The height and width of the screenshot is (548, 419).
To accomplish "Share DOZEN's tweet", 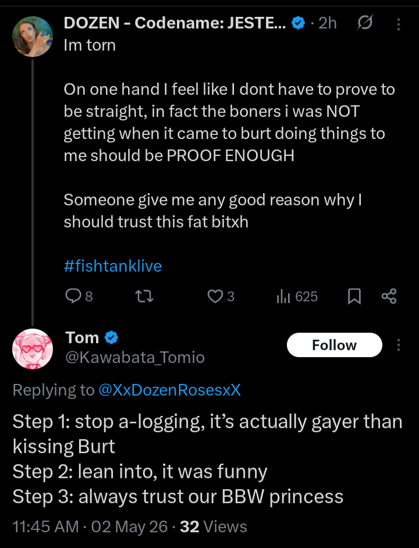I will pyautogui.click(x=389, y=296).
